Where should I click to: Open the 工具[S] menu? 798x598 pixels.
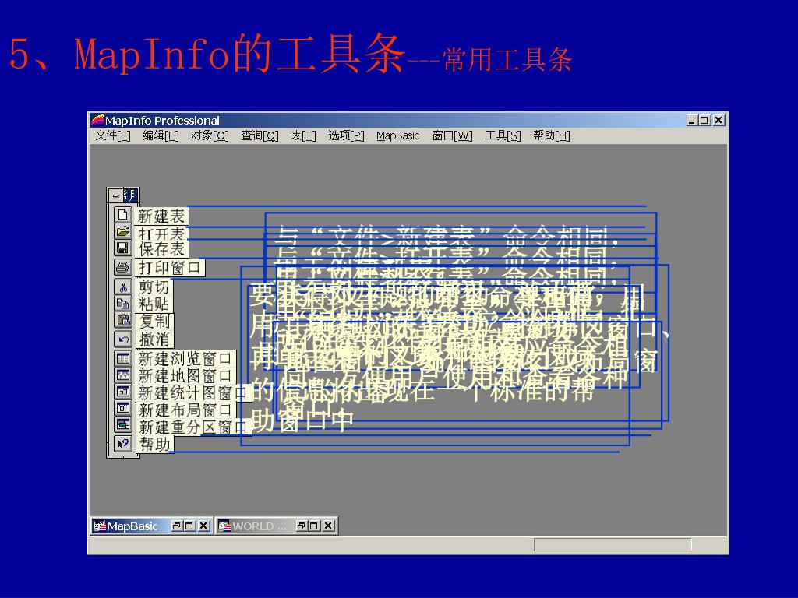coord(503,135)
